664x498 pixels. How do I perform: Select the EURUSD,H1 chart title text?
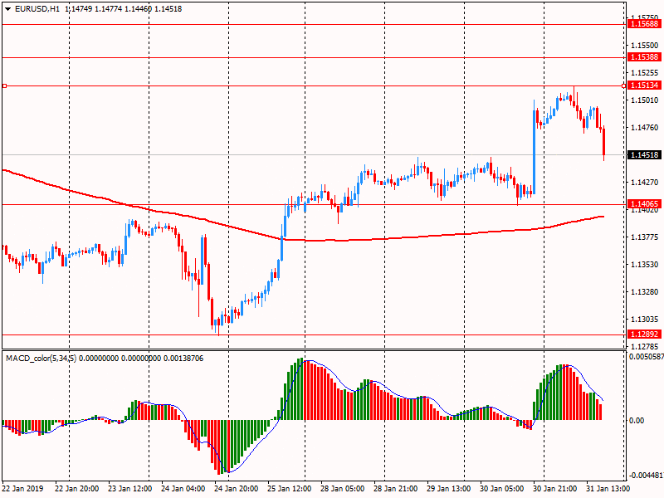tap(37, 9)
